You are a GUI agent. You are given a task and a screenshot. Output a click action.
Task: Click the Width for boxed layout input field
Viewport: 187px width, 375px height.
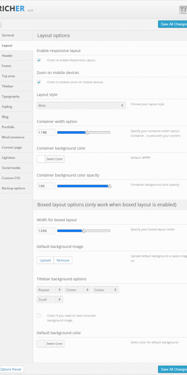pyautogui.click(x=46, y=231)
